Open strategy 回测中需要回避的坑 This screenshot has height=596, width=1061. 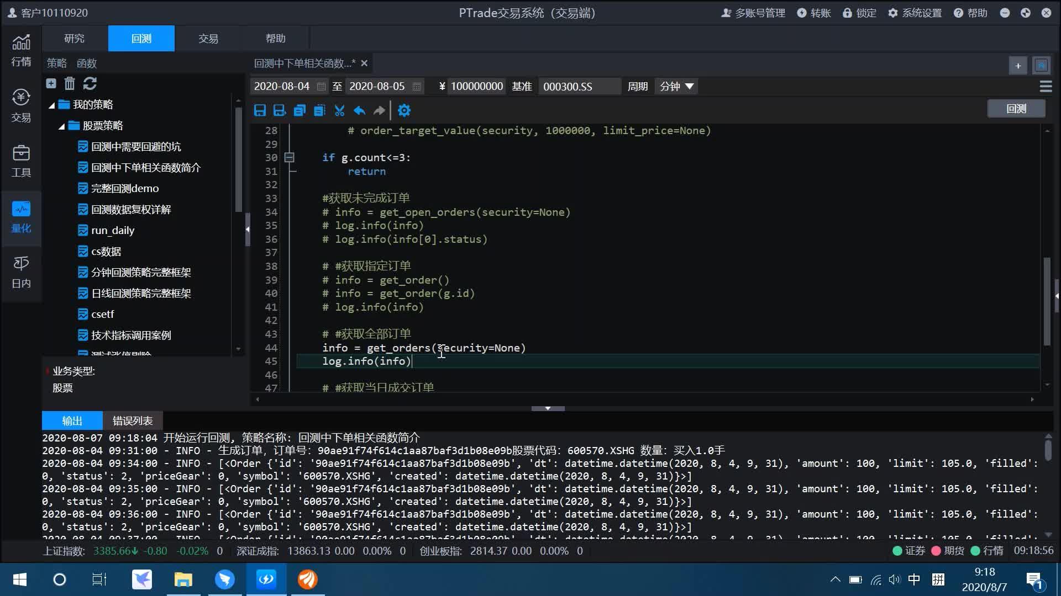pyautogui.click(x=136, y=147)
